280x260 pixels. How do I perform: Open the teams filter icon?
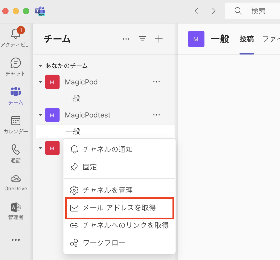coord(143,39)
